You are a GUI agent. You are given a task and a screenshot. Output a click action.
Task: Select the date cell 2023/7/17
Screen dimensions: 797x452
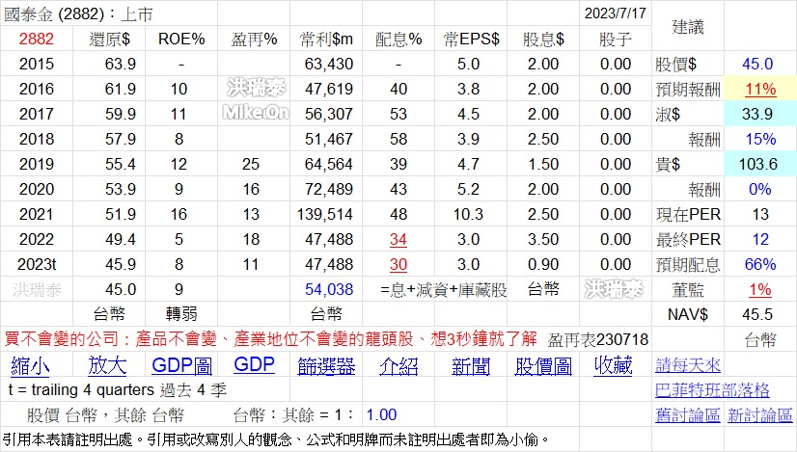(x=615, y=13)
